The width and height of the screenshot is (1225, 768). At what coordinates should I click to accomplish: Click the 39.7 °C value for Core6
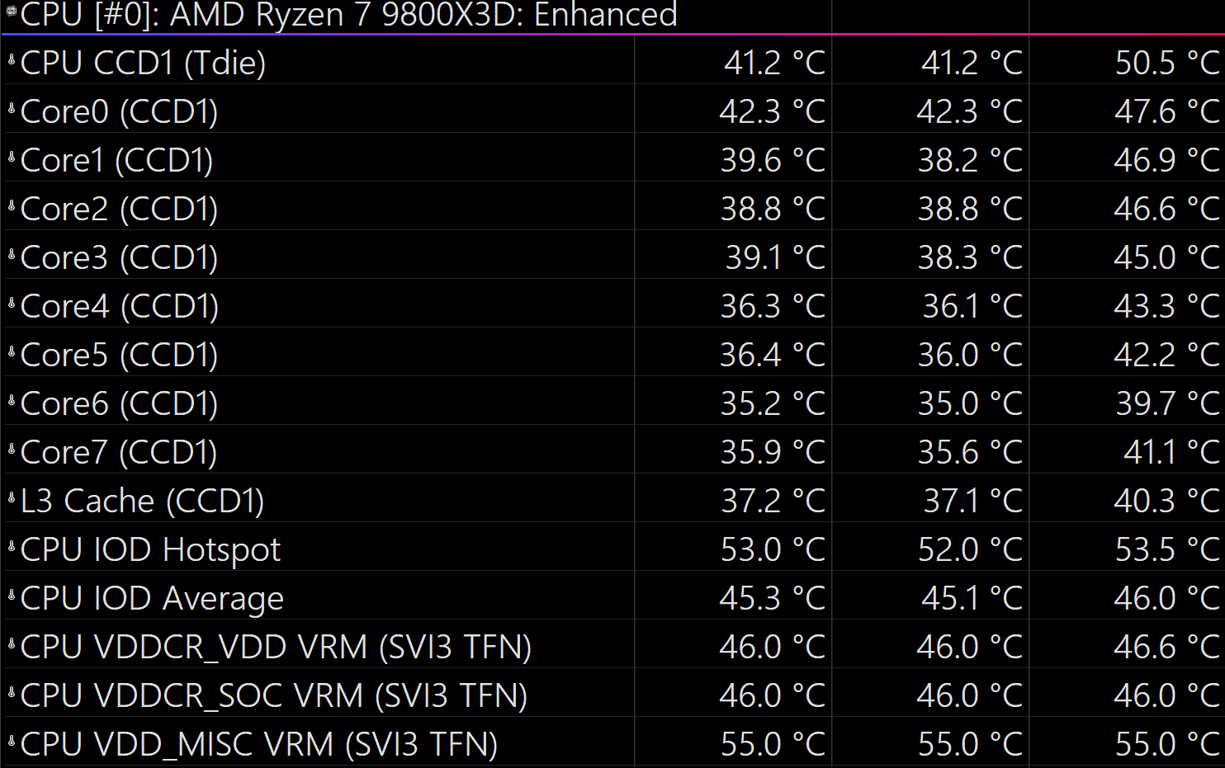1167,404
